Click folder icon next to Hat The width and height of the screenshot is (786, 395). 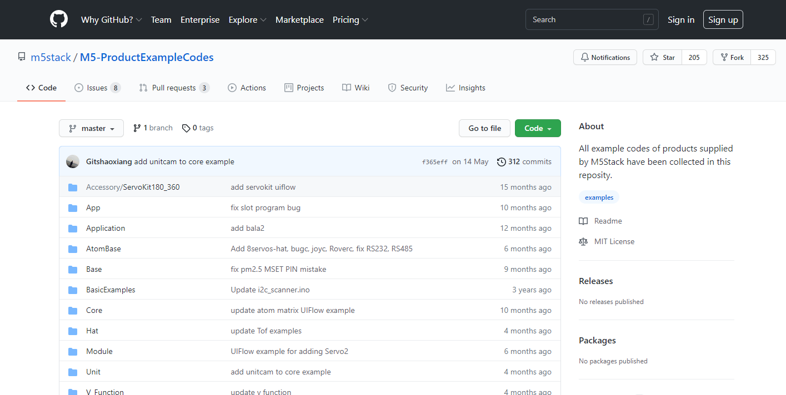pos(73,331)
